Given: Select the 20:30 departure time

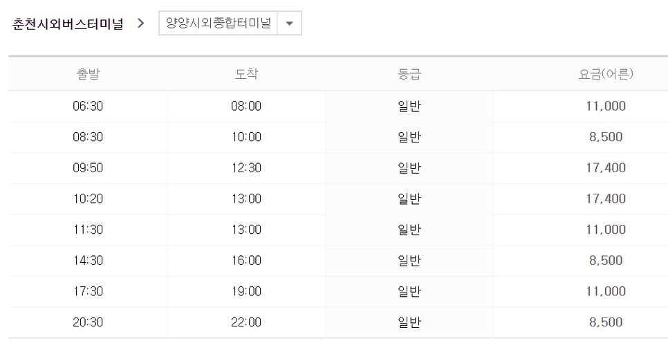Looking at the screenshot, I should [88, 322].
